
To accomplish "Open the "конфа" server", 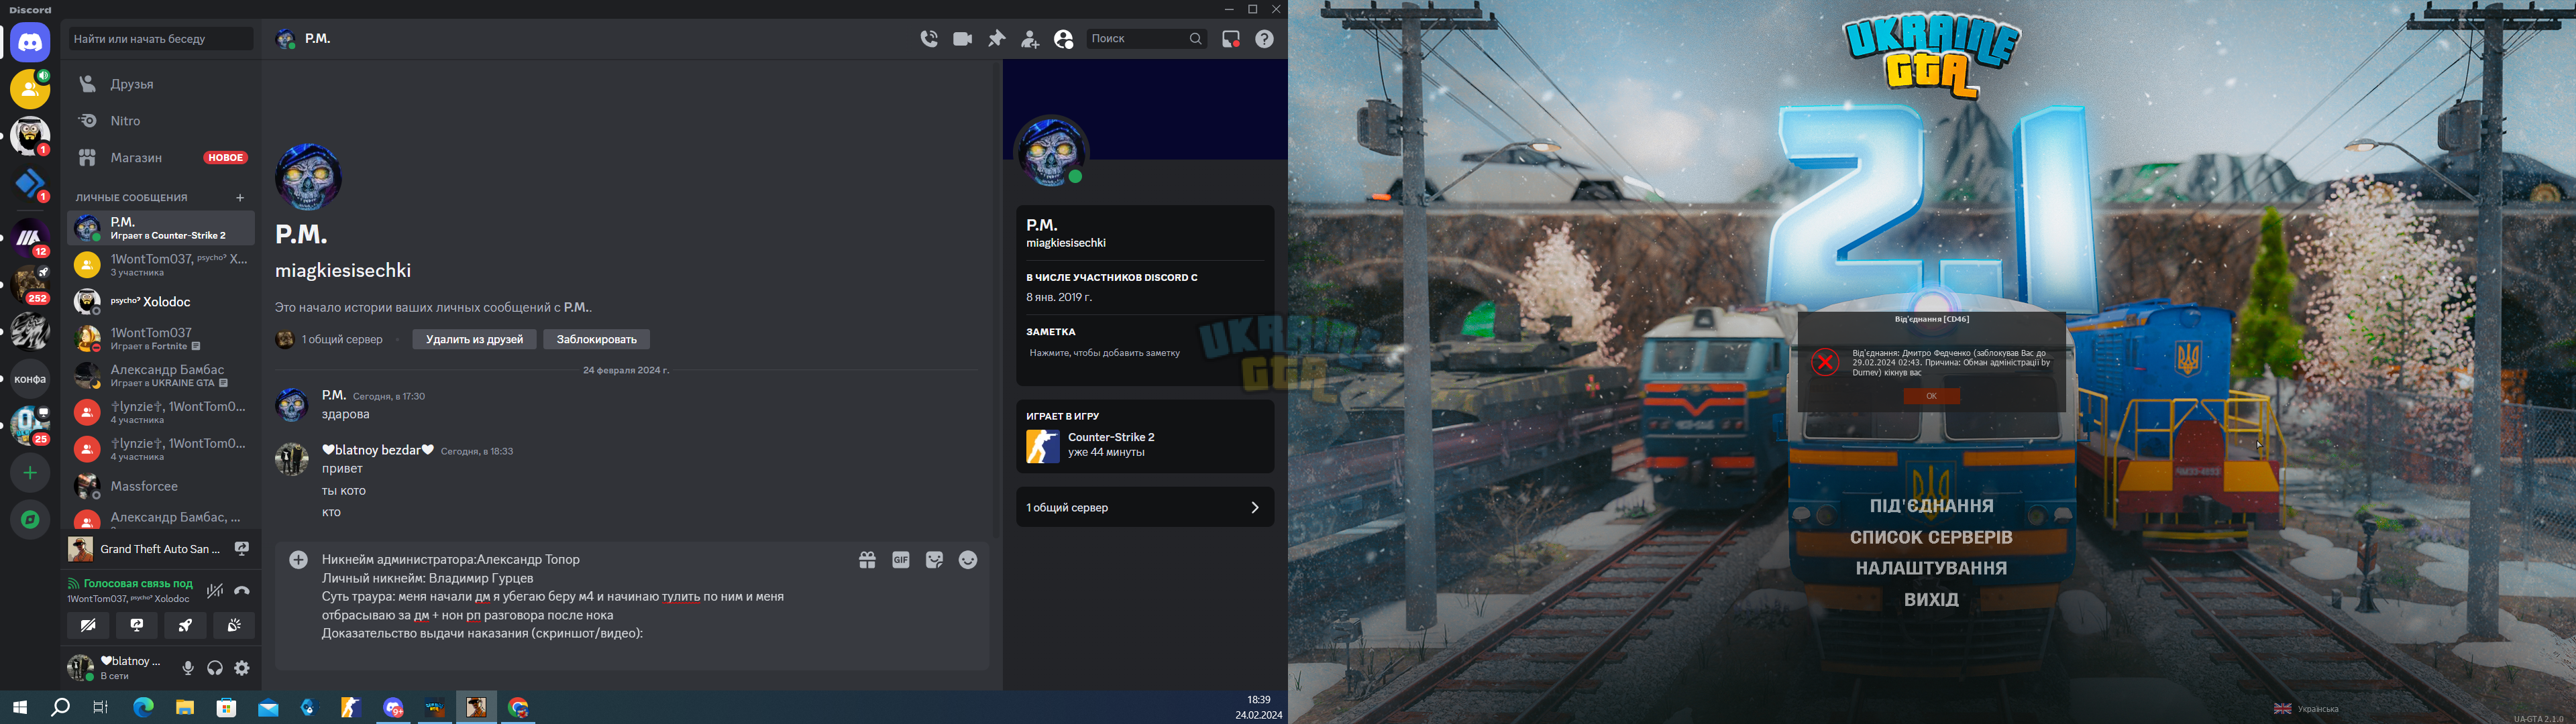I will click(x=30, y=379).
